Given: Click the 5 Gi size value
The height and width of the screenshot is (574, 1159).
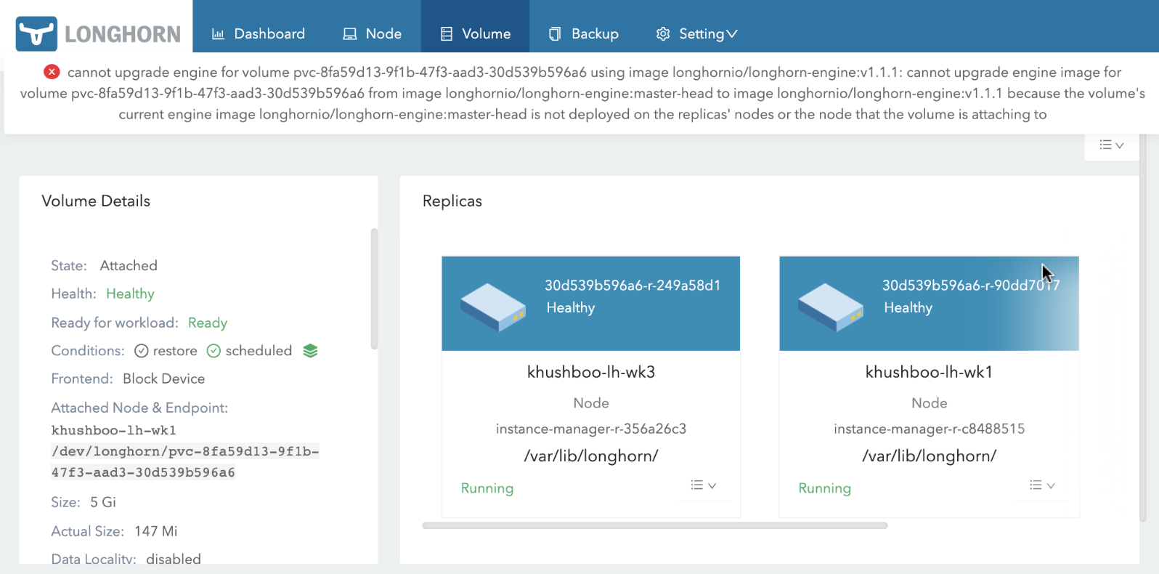Looking at the screenshot, I should pyautogui.click(x=103, y=502).
